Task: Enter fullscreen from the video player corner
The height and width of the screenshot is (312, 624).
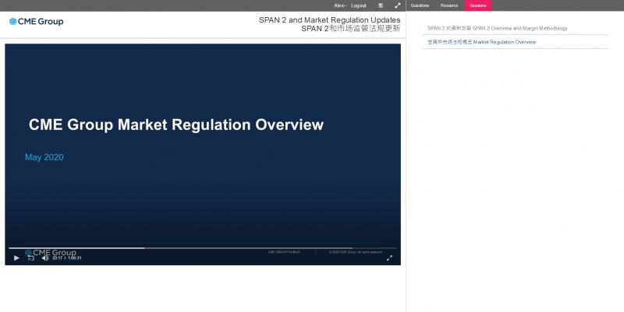Action: point(389,258)
